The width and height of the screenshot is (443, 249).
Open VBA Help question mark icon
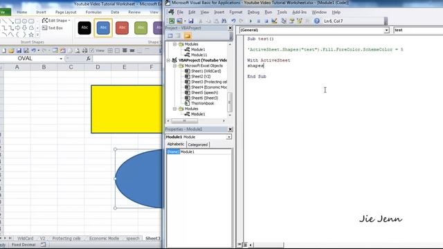pyautogui.click(x=317, y=21)
